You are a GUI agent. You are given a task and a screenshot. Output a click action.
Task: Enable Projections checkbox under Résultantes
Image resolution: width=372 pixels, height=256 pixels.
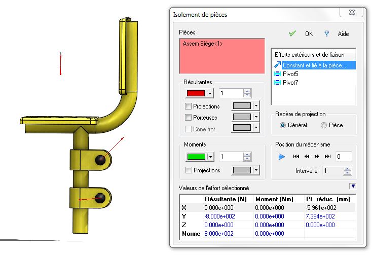[189, 106]
